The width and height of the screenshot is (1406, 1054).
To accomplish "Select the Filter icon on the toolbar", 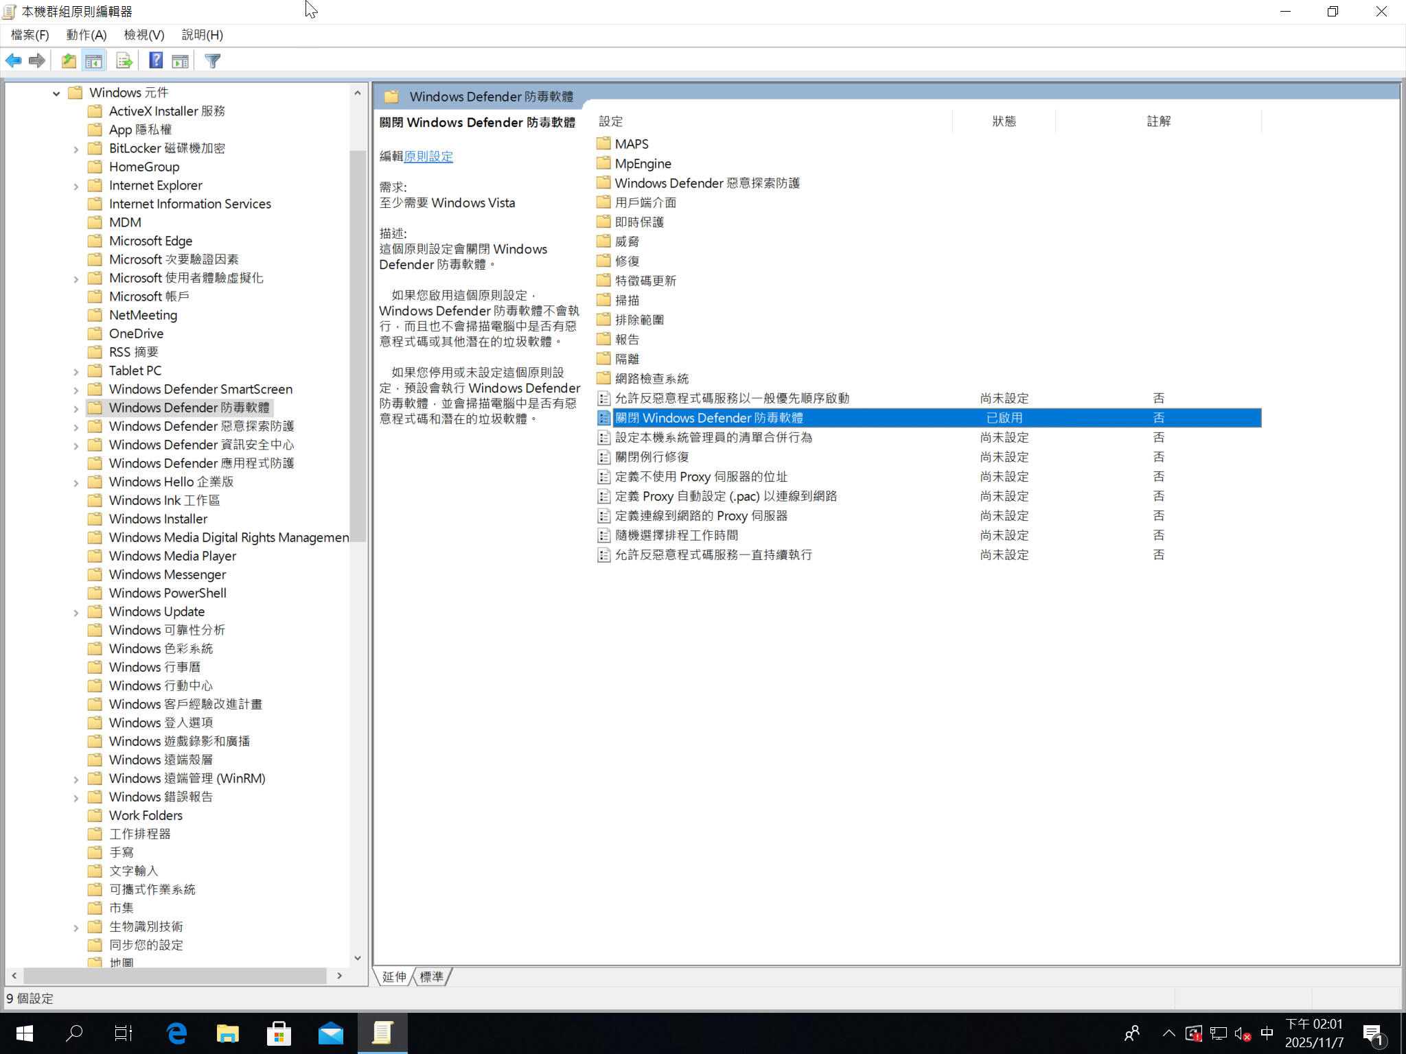I will [x=212, y=60].
